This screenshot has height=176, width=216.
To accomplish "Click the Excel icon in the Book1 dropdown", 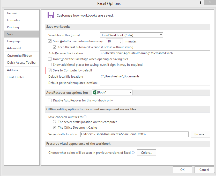I will coord(95,92).
